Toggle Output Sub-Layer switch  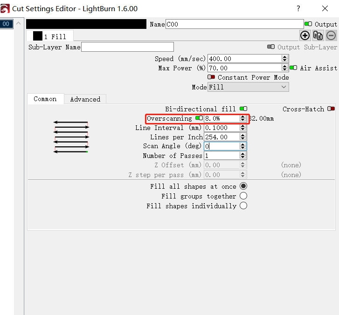coord(270,47)
